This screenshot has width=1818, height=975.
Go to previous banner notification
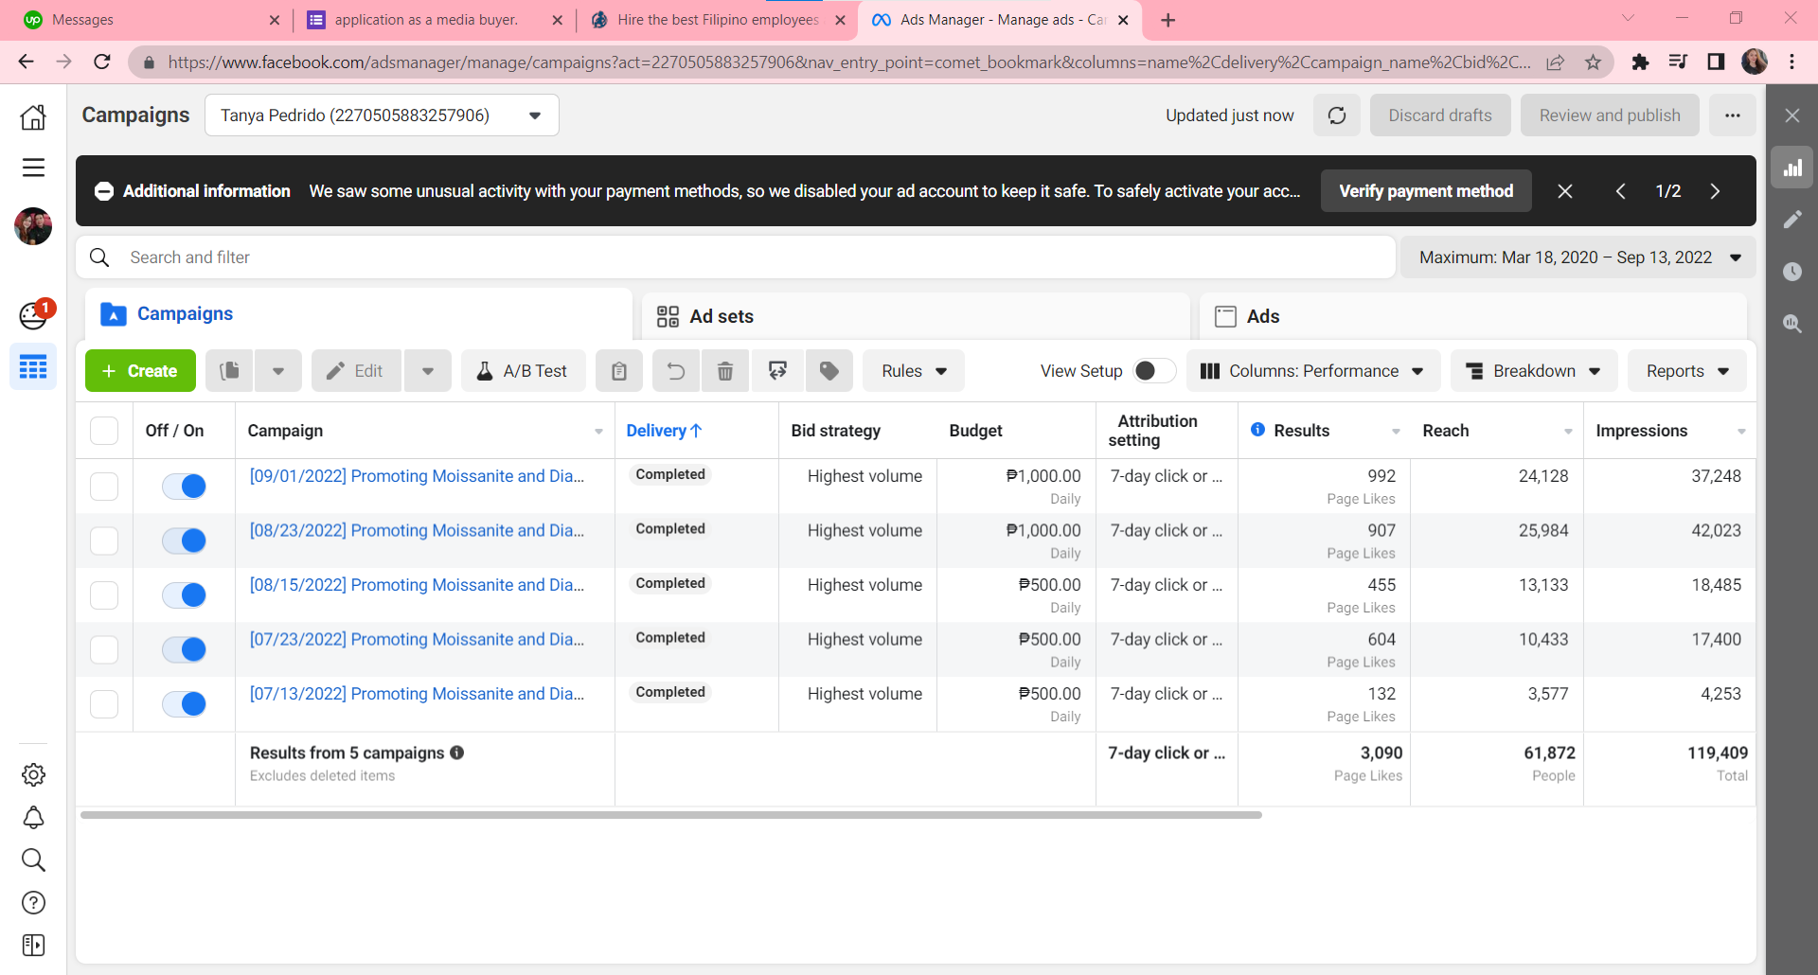coord(1620,191)
